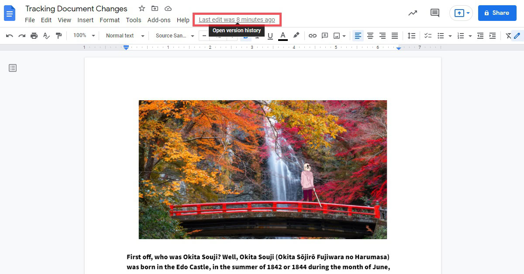
Task: Open the File menu
Action: click(30, 20)
